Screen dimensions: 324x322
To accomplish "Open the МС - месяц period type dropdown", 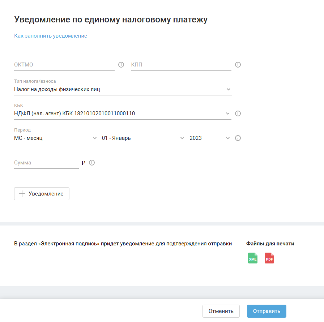I will tap(56, 138).
